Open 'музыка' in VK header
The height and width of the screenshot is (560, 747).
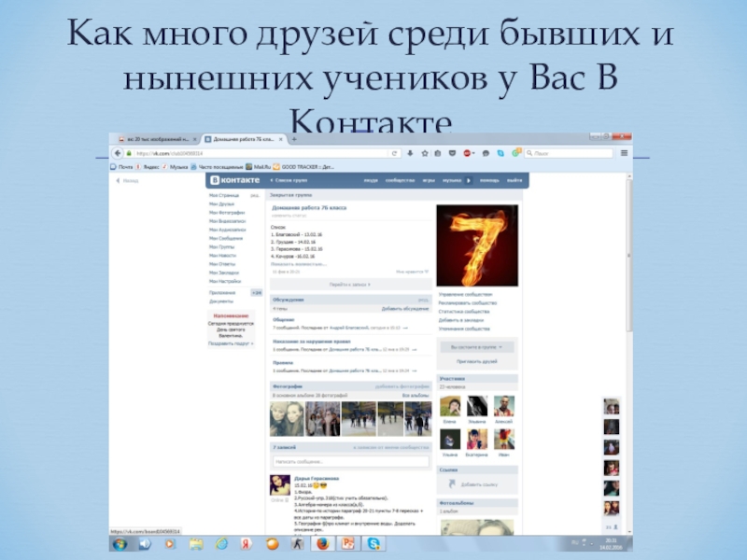[452, 180]
